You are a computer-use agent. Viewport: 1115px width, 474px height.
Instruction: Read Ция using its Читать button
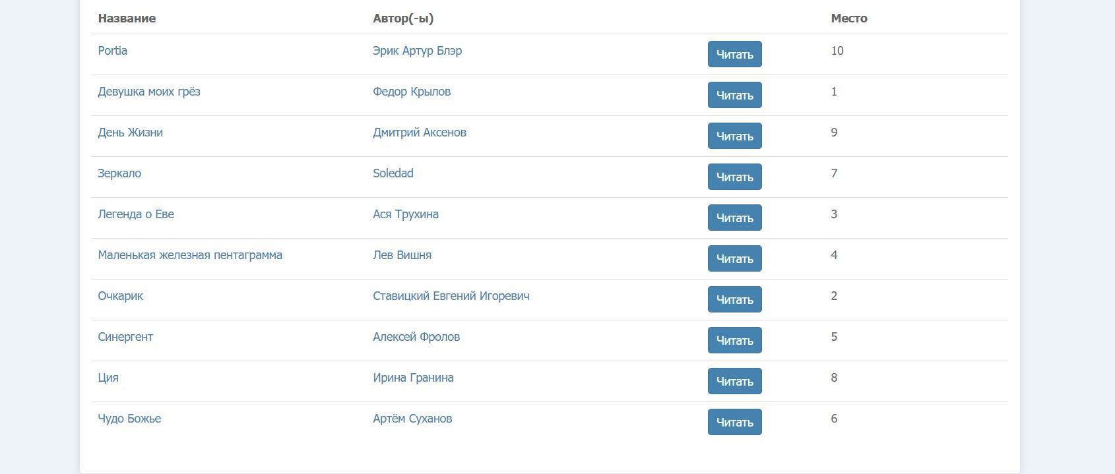click(734, 381)
